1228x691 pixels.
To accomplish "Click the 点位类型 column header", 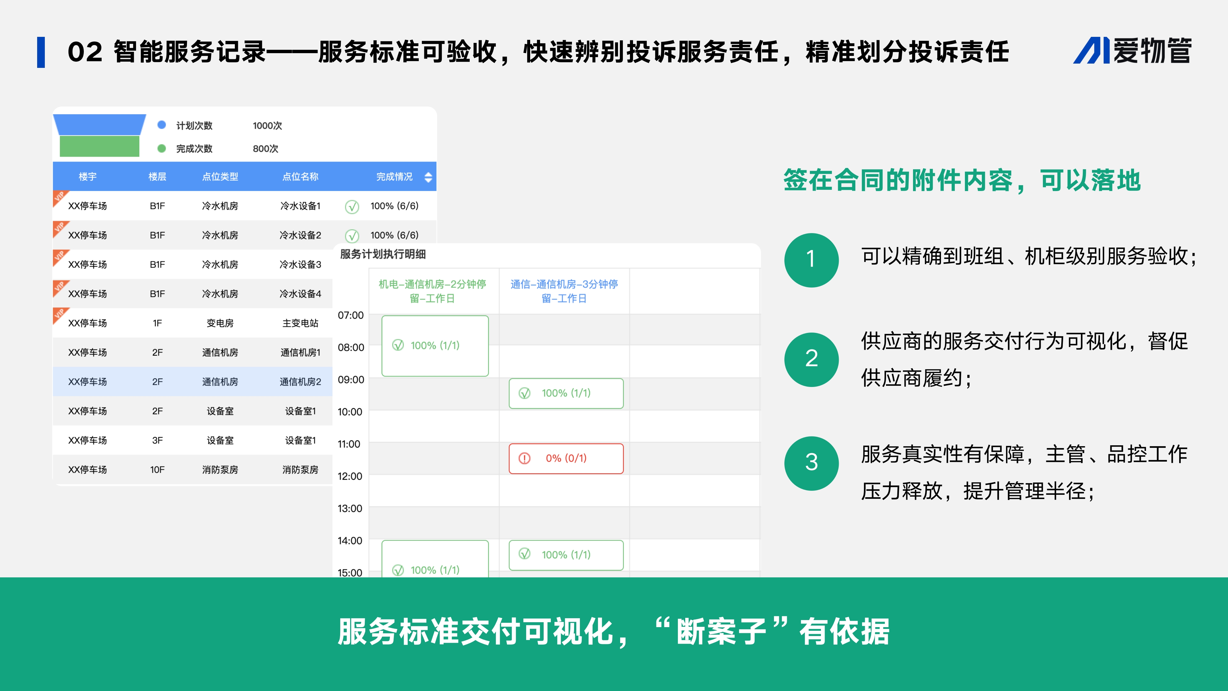I will (220, 177).
